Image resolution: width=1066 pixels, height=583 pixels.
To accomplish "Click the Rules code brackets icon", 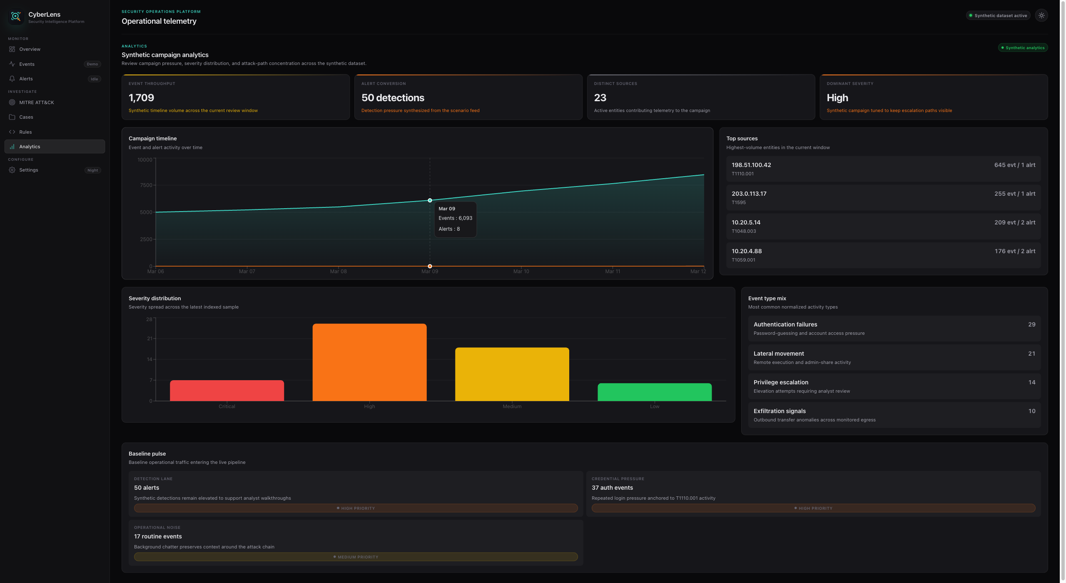I will coord(12,132).
